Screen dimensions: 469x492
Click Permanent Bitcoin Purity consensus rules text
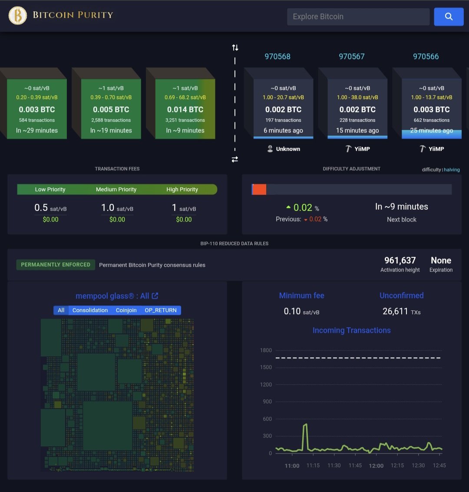coord(152,265)
